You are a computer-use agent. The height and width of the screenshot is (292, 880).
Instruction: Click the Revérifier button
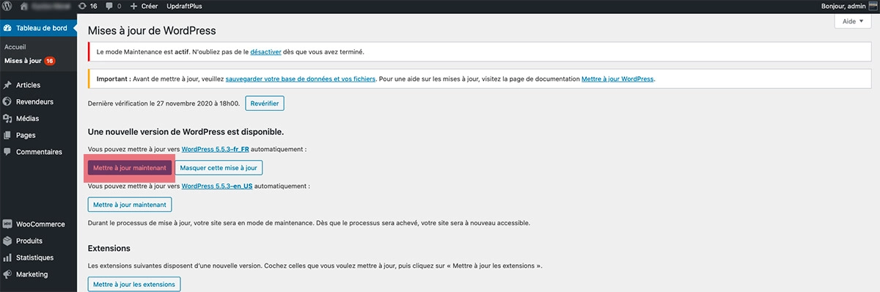[265, 103]
